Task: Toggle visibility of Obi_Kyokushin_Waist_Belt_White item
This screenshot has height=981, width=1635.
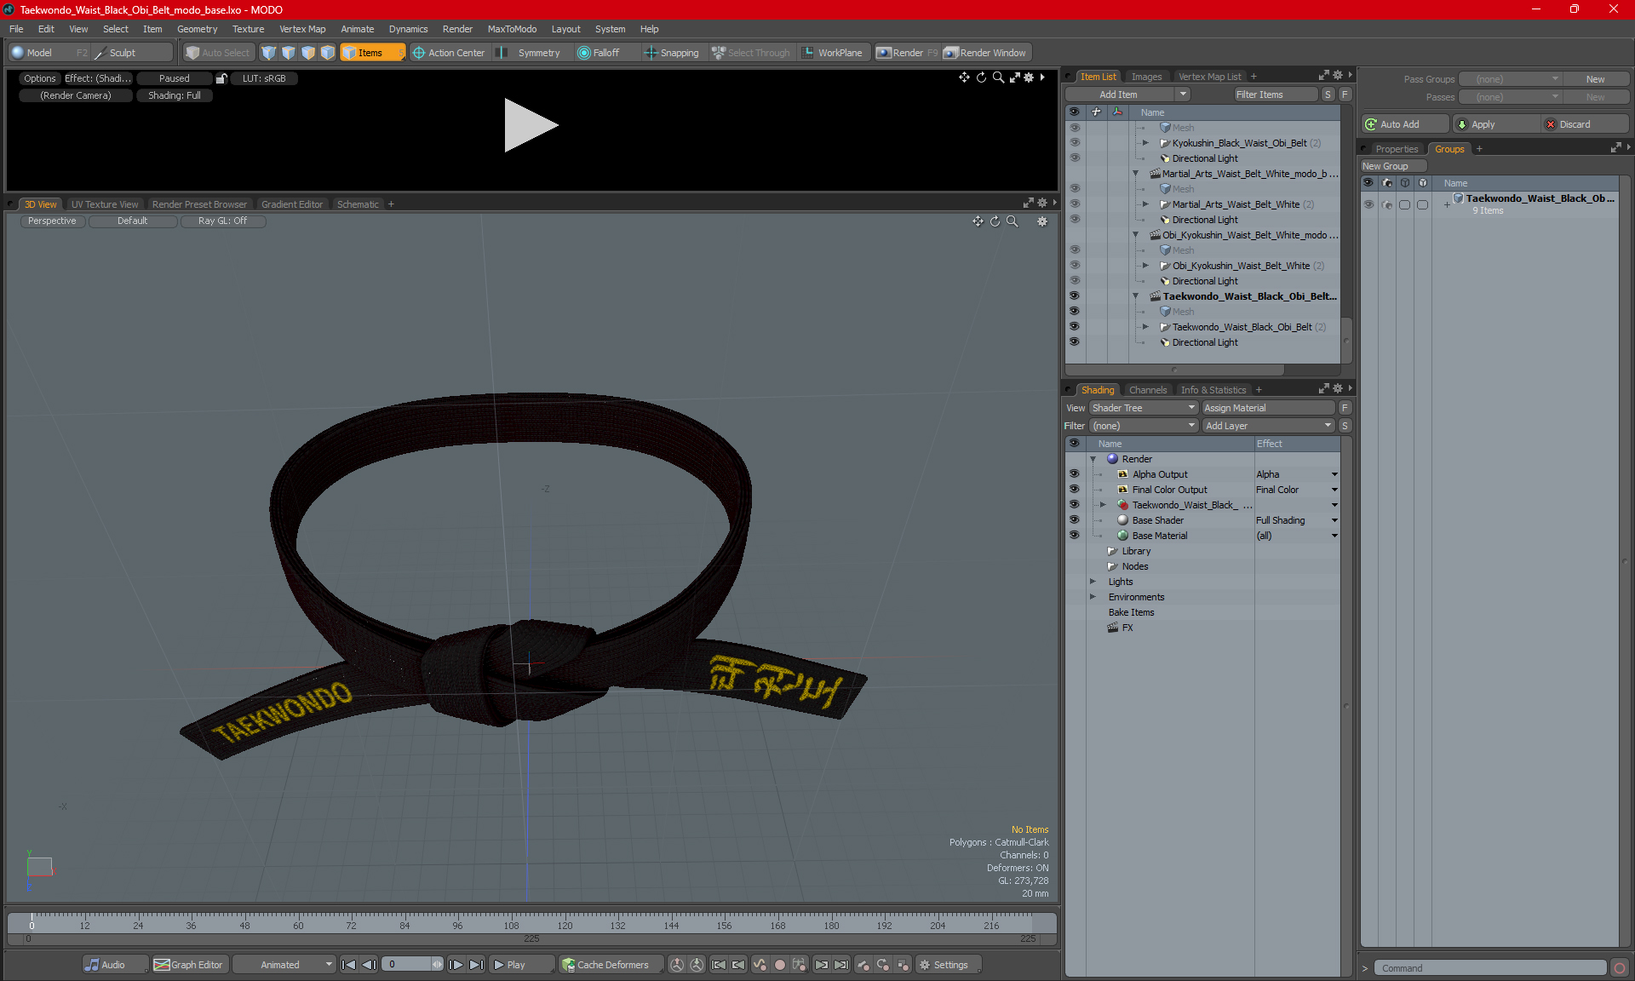Action: click(1074, 266)
